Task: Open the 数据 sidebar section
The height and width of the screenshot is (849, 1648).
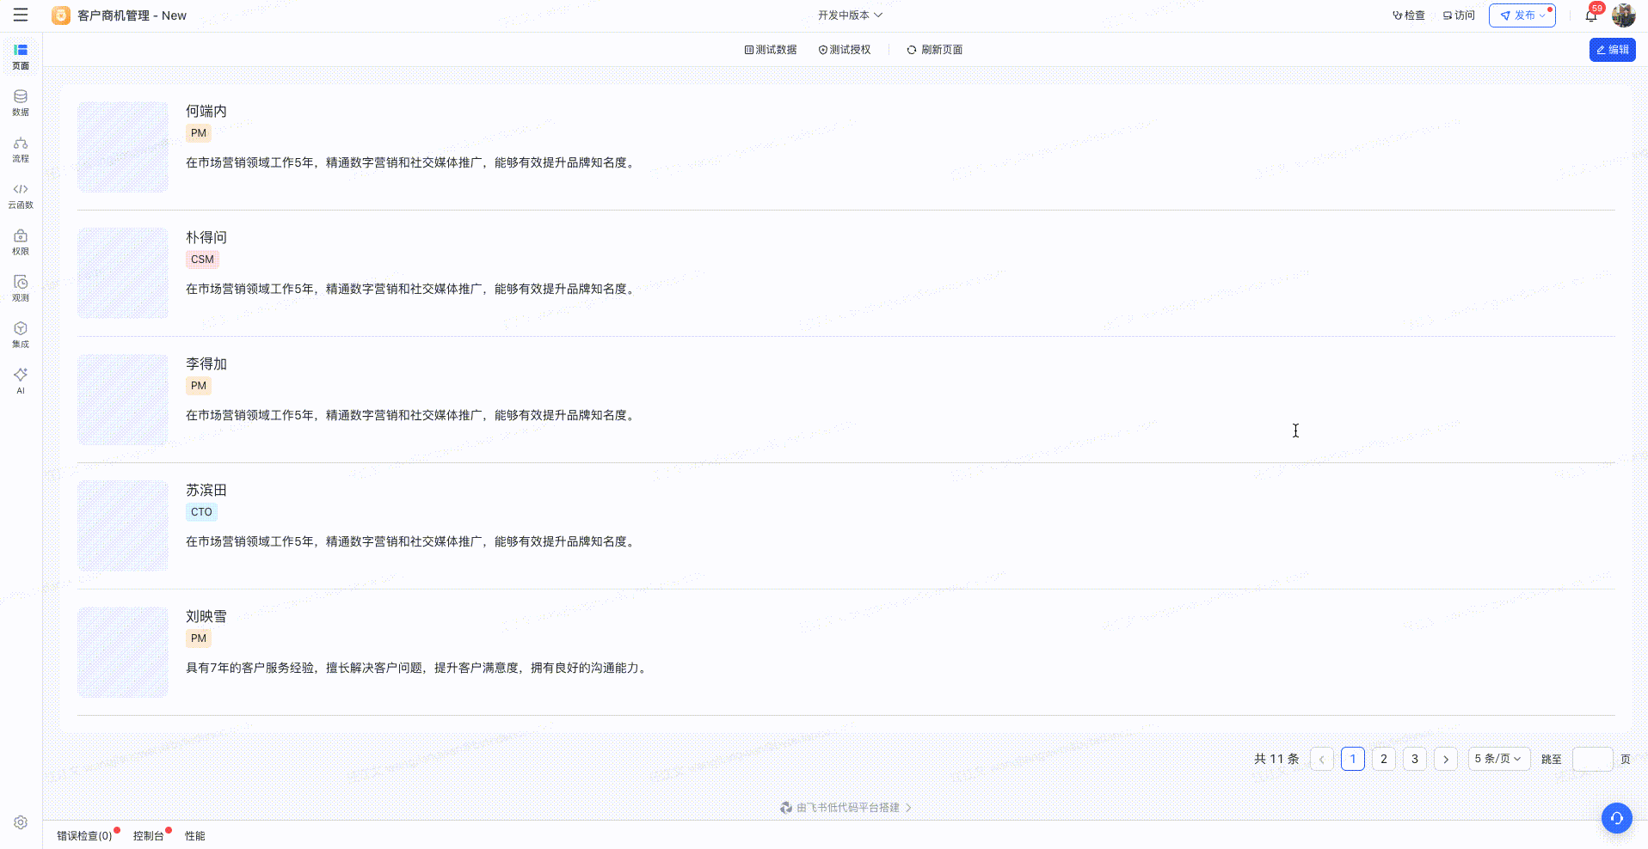Action: pos(21,103)
